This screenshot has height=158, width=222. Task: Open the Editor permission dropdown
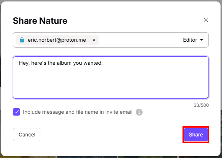[x=193, y=40]
